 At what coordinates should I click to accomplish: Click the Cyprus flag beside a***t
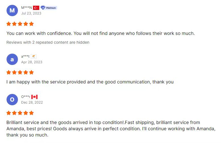coord(34,56)
